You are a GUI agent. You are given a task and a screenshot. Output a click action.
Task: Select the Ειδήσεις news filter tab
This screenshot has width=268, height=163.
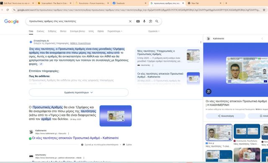[x=52, y=31]
